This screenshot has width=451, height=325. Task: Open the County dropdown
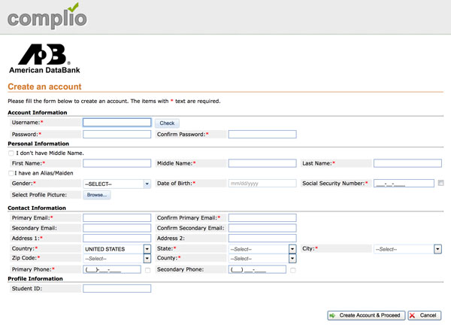tap(292, 259)
